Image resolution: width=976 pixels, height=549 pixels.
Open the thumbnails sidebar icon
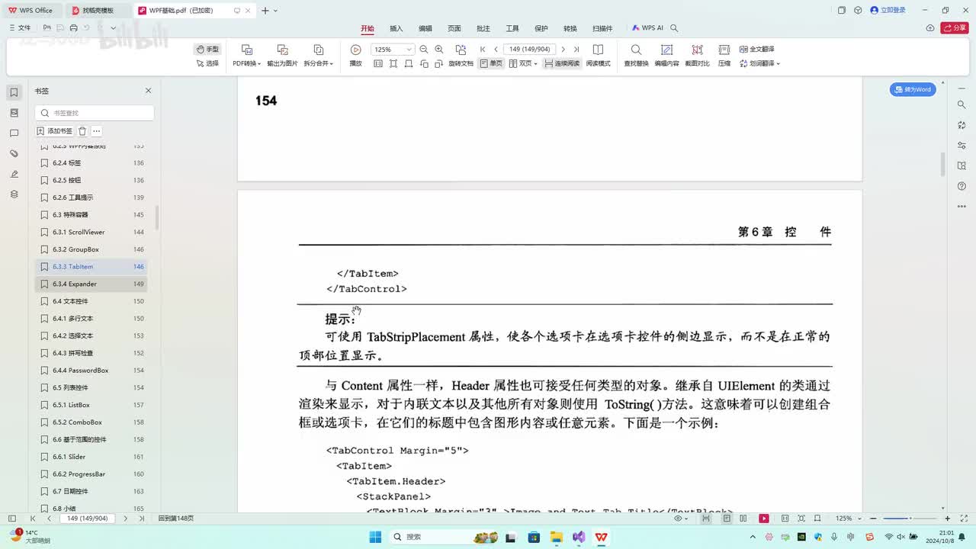pos(14,113)
